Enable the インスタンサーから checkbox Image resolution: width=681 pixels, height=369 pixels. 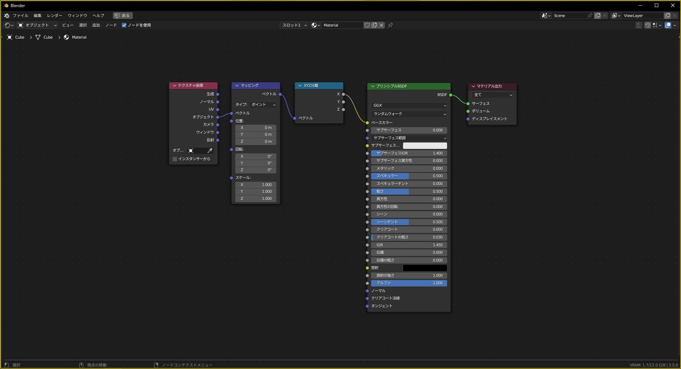(175, 159)
